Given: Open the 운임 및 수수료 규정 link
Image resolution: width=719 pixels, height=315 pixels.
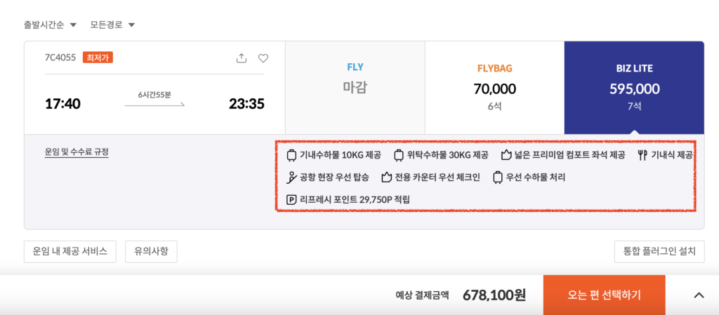Looking at the screenshot, I should (77, 152).
